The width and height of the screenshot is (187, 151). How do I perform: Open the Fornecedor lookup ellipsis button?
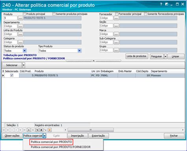116,18
